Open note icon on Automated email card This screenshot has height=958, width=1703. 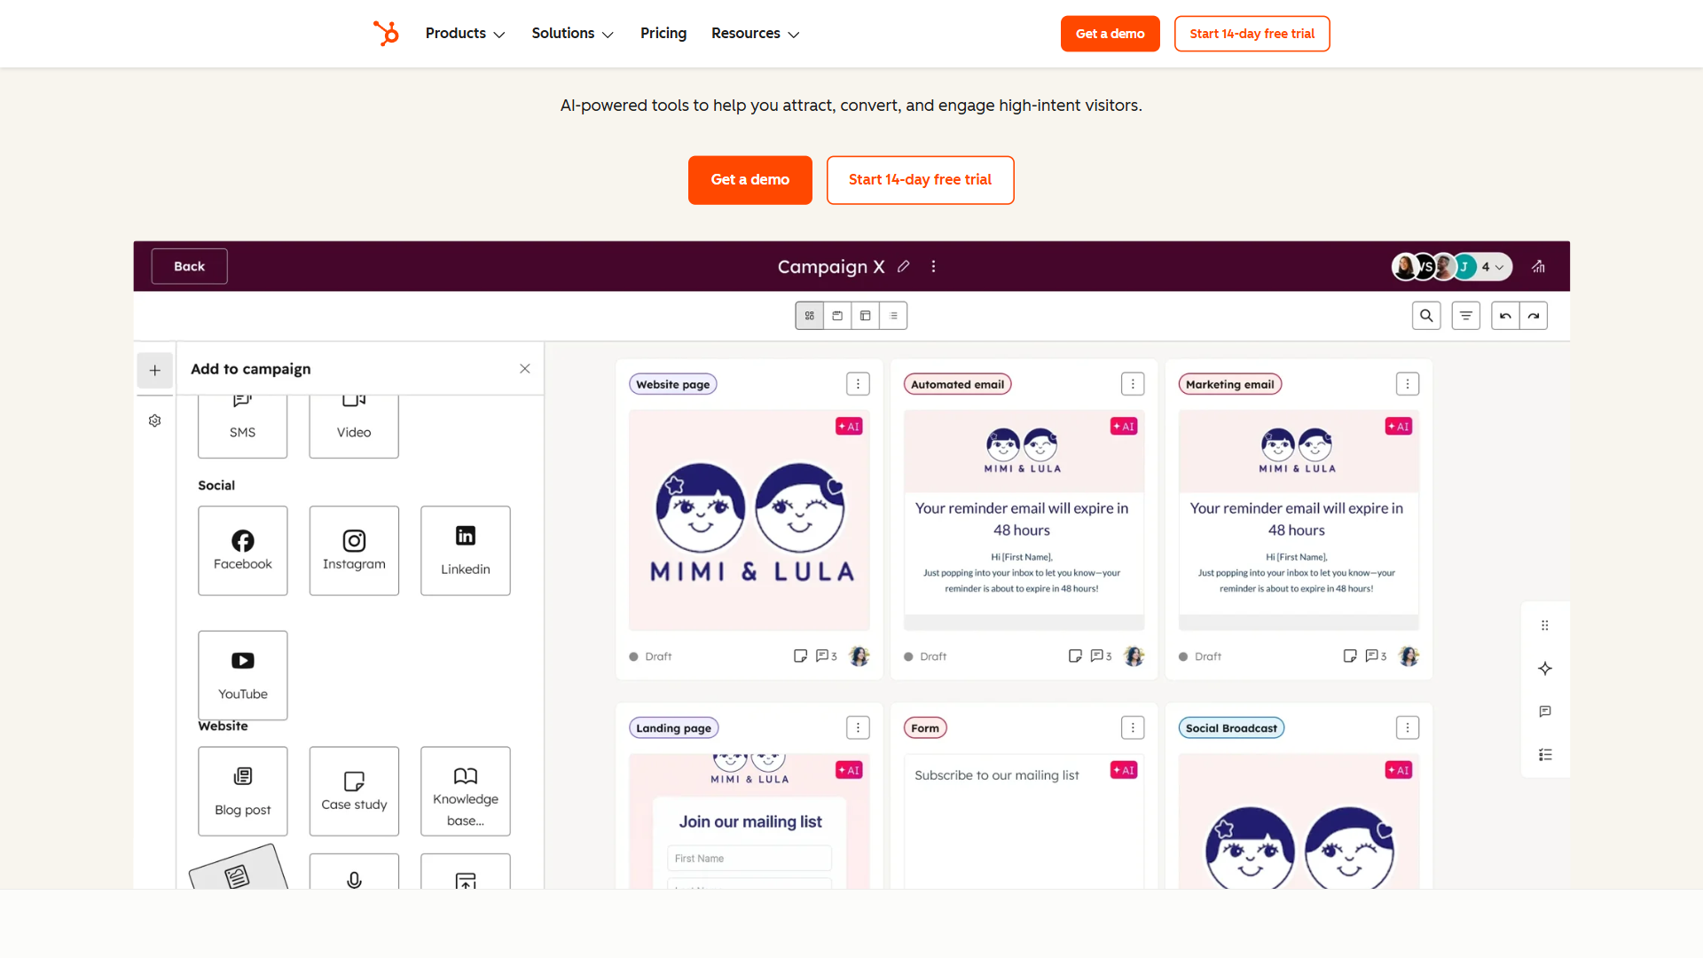point(1075,656)
